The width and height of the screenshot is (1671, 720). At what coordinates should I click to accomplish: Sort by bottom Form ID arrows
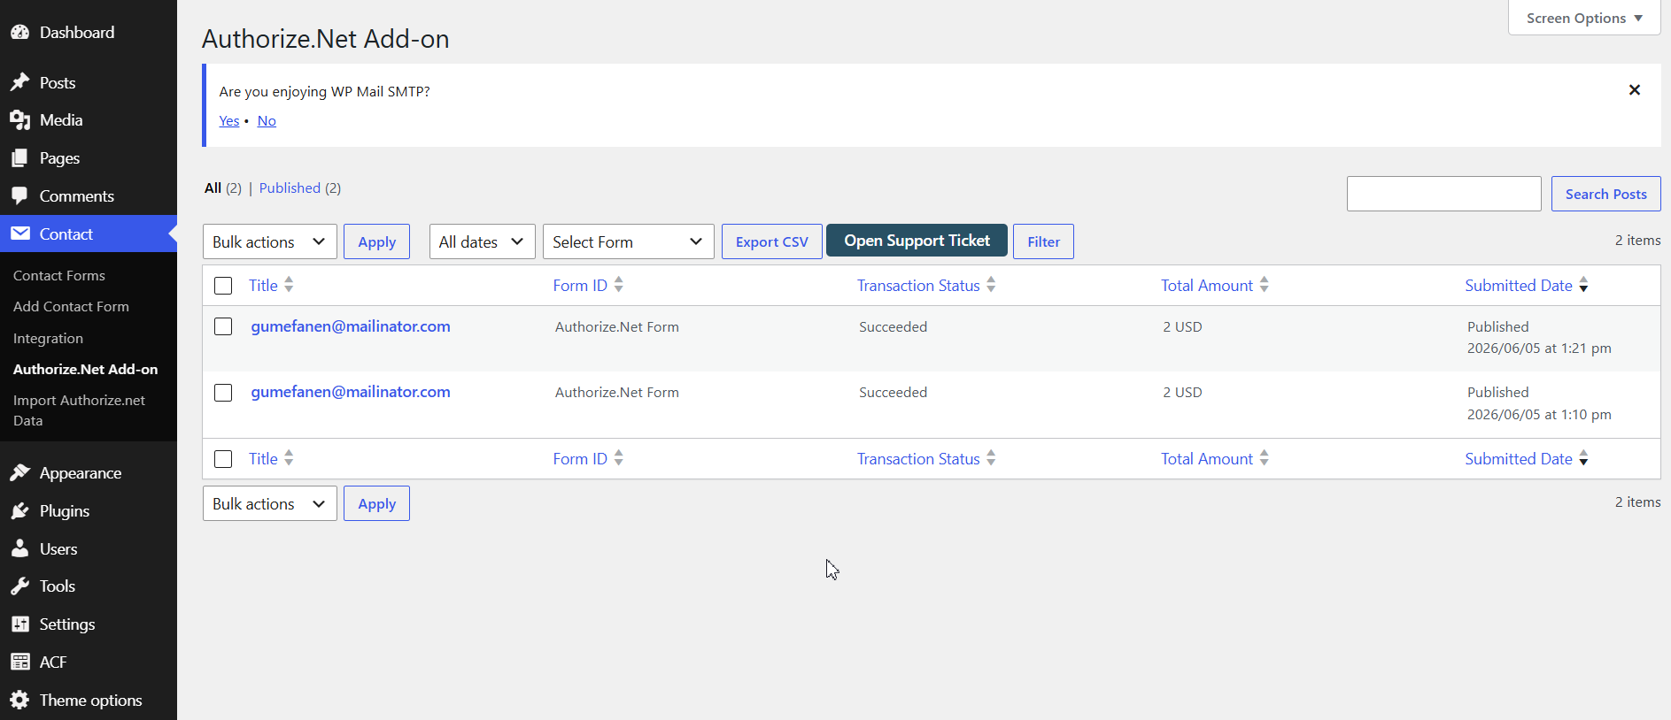coord(618,458)
